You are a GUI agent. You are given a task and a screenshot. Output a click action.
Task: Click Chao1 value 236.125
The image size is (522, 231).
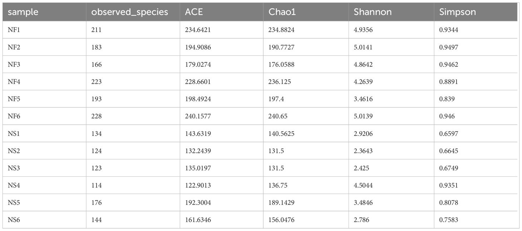tap(280, 82)
